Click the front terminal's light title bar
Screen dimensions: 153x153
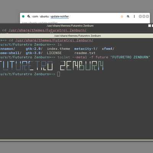click(77, 36)
